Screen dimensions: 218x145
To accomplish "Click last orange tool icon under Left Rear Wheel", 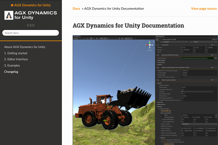I will [x=170, y=111].
